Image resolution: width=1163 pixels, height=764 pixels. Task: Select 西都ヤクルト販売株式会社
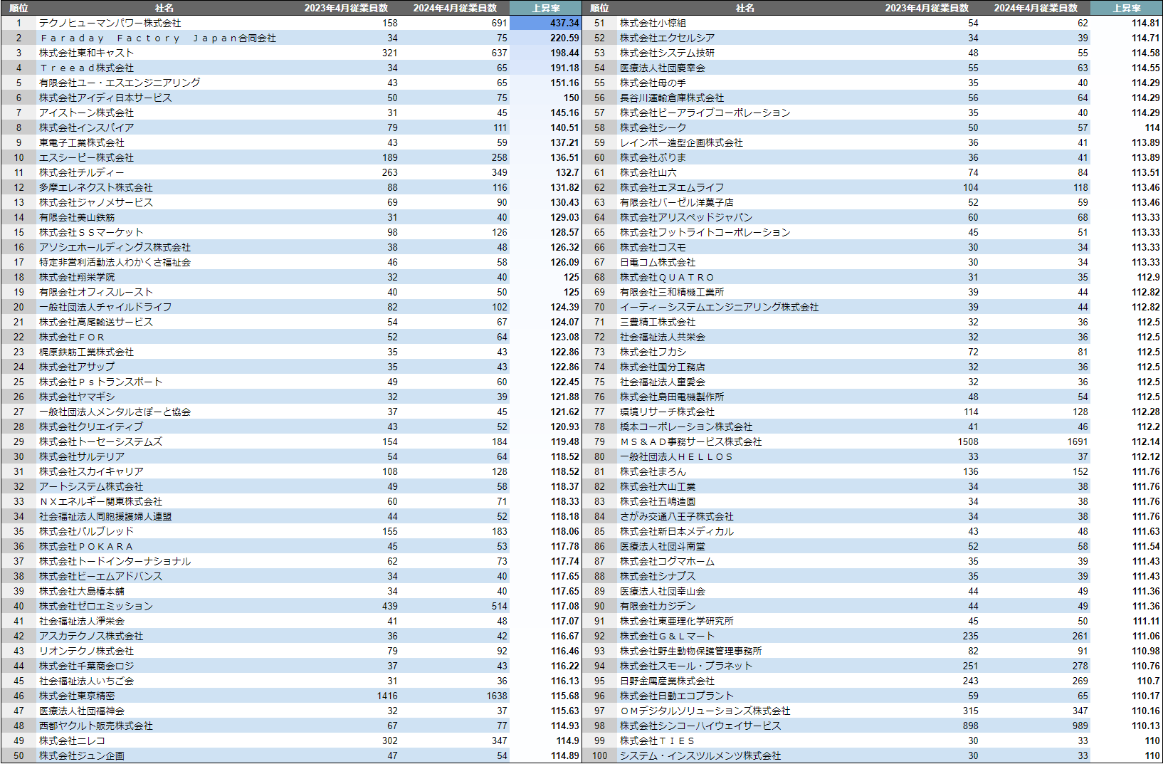[x=96, y=726]
